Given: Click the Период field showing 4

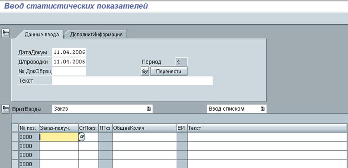Looking at the screenshot, I should pos(181,62).
